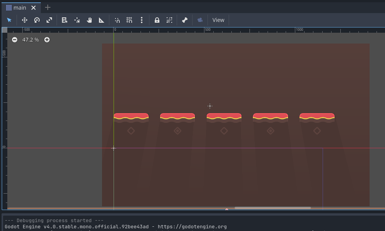The height and width of the screenshot is (231, 385).
Task: Zoom out with the minus button
Action: (15, 40)
